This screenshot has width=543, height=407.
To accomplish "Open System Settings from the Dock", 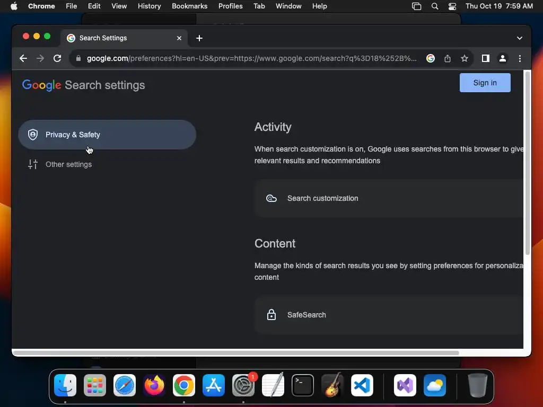I will tap(243, 385).
